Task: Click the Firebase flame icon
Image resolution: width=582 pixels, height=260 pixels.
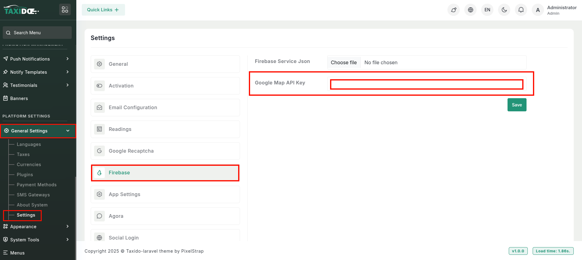Action: pyautogui.click(x=99, y=173)
